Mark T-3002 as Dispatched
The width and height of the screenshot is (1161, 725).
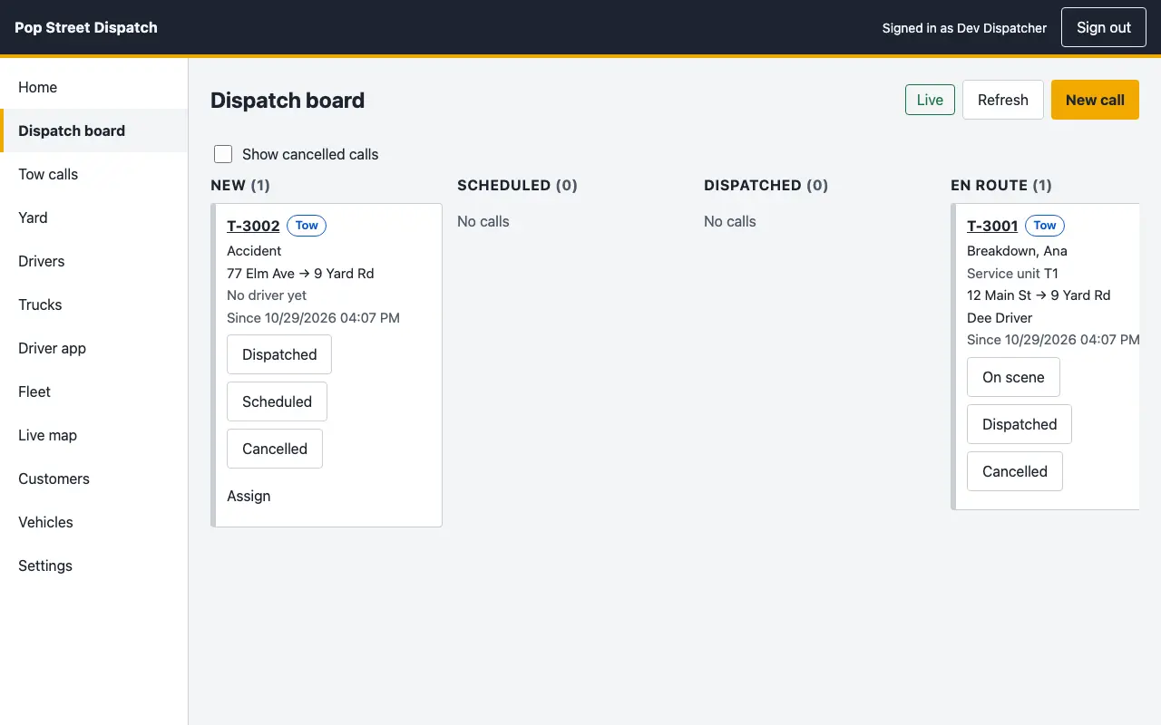pyautogui.click(x=279, y=354)
